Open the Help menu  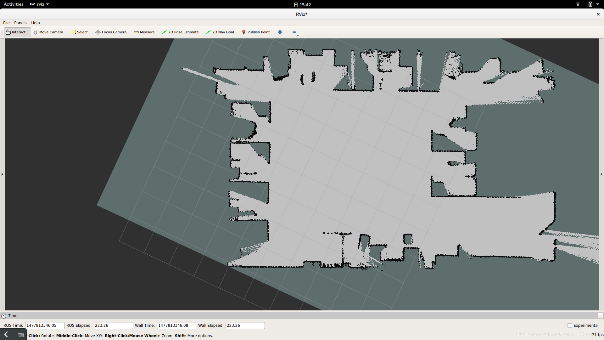35,23
